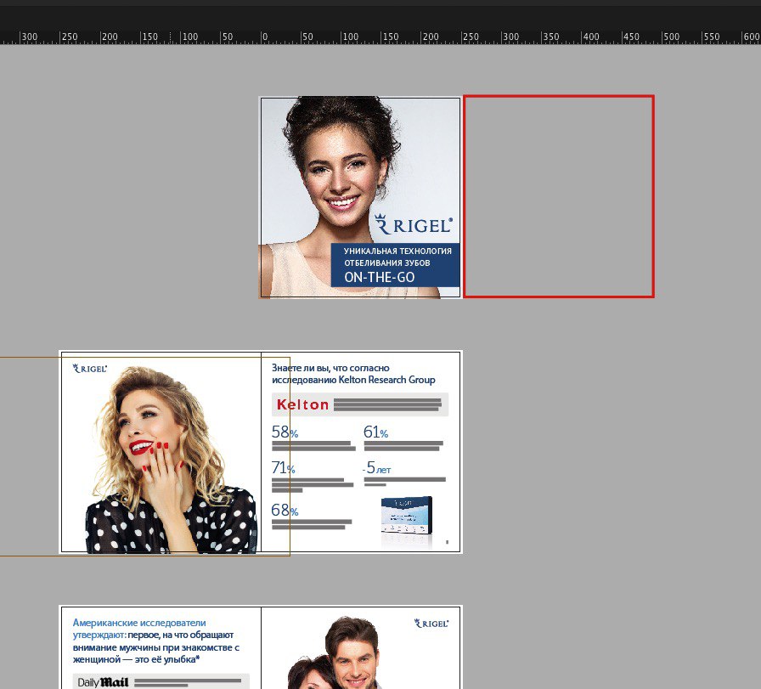
Task: Select the brunette woman photo on first page
Action: [x=359, y=196]
